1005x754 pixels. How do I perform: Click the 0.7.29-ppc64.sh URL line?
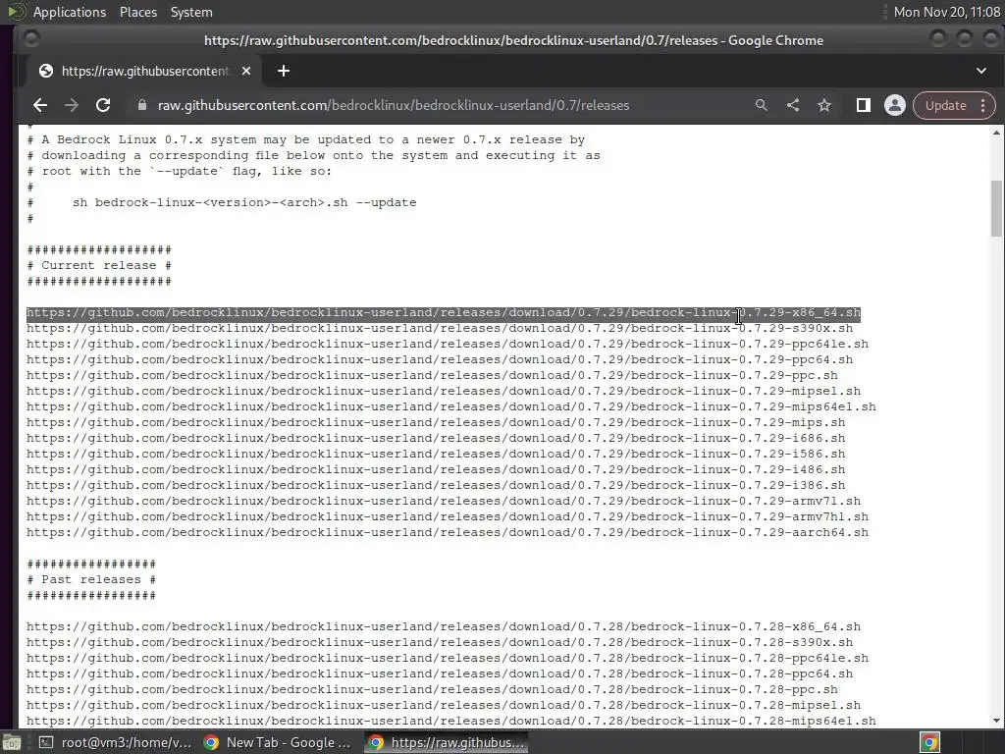(440, 359)
